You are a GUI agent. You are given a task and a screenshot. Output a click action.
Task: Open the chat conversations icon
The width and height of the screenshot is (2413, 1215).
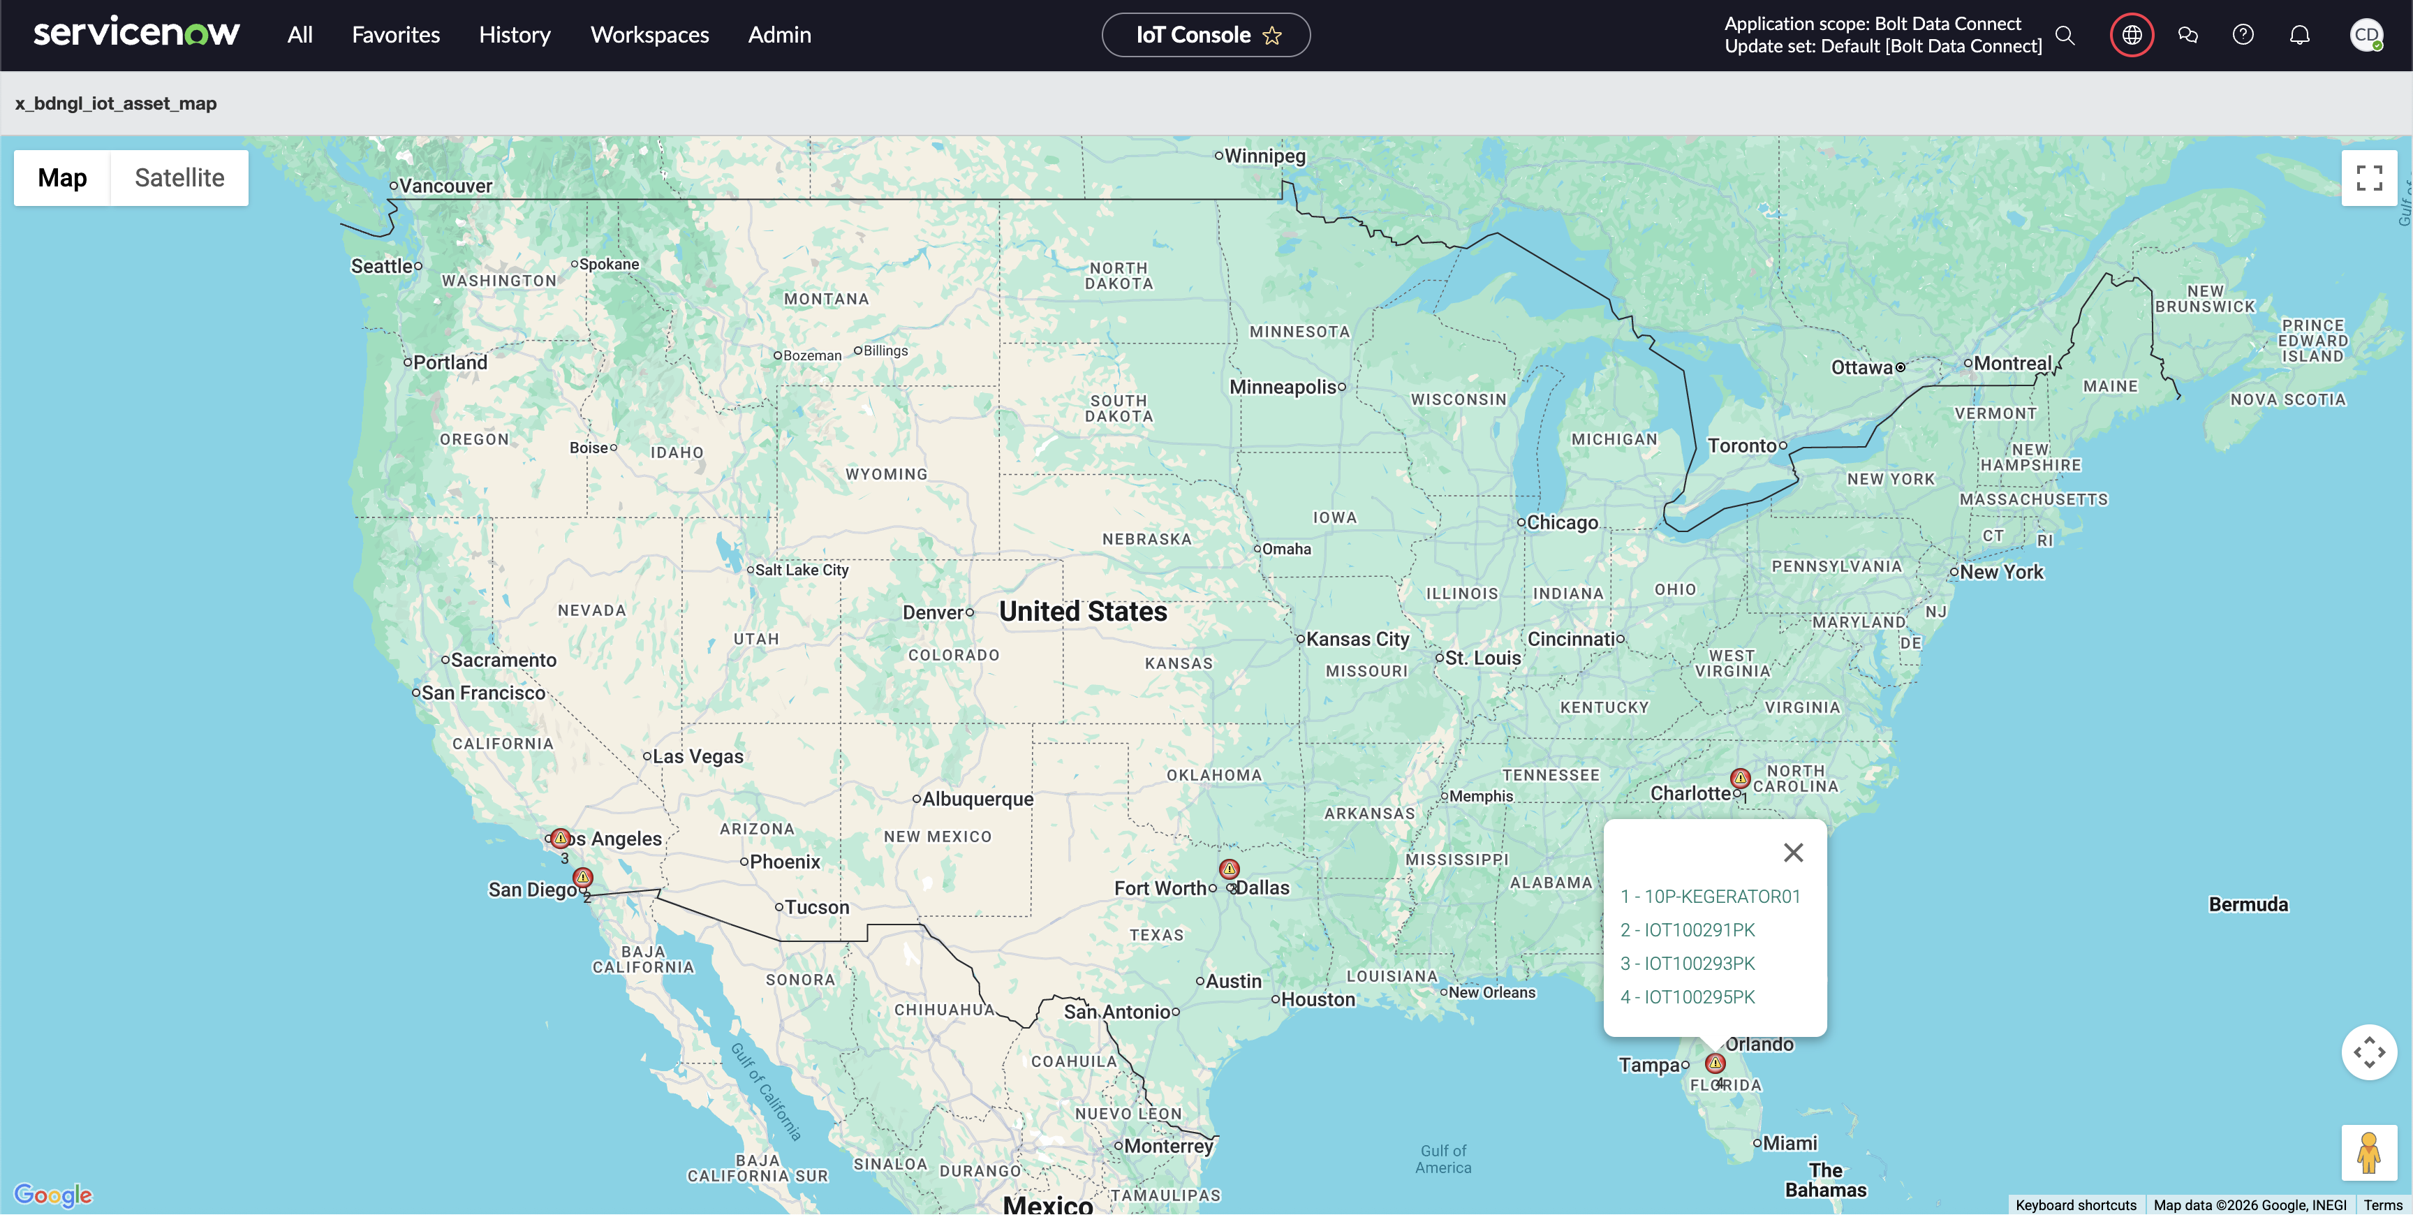click(x=2187, y=36)
